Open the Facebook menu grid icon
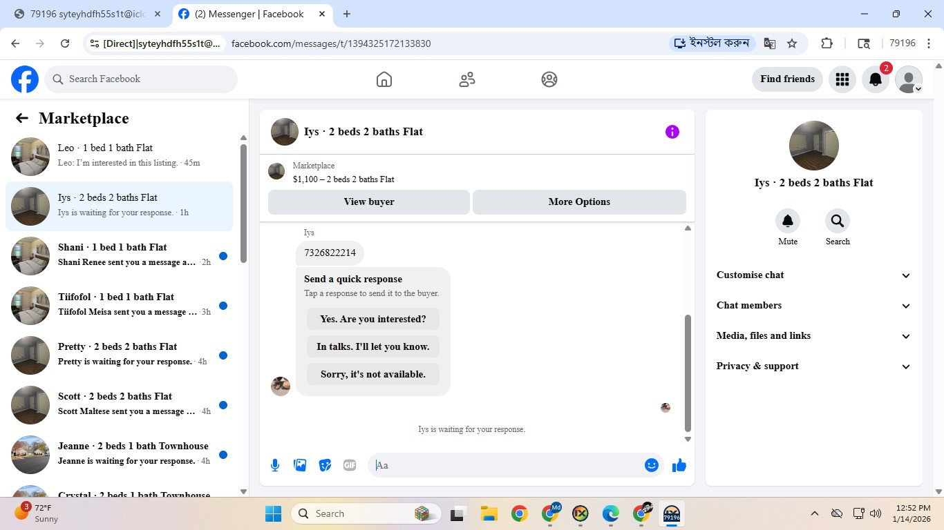Screen dimensions: 944x530 pos(842,79)
